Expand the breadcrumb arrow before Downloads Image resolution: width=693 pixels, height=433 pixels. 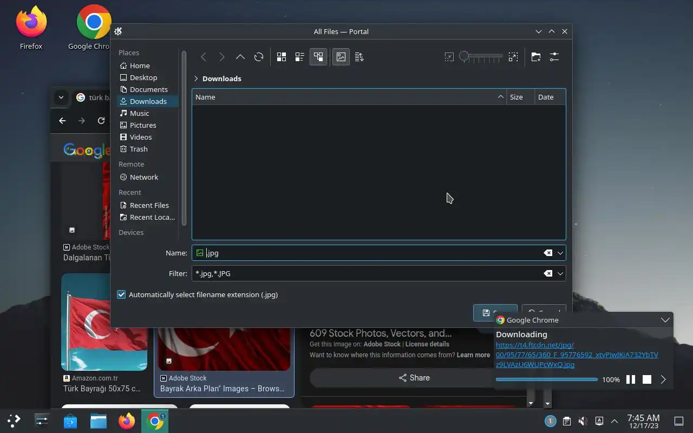(x=196, y=78)
